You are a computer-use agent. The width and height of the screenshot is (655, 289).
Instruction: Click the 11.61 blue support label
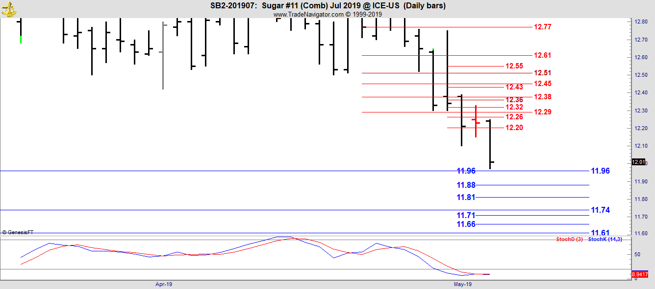[x=600, y=233]
